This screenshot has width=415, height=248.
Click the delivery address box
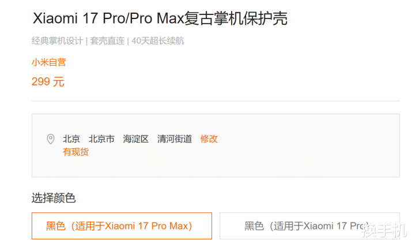coord(216,145)
